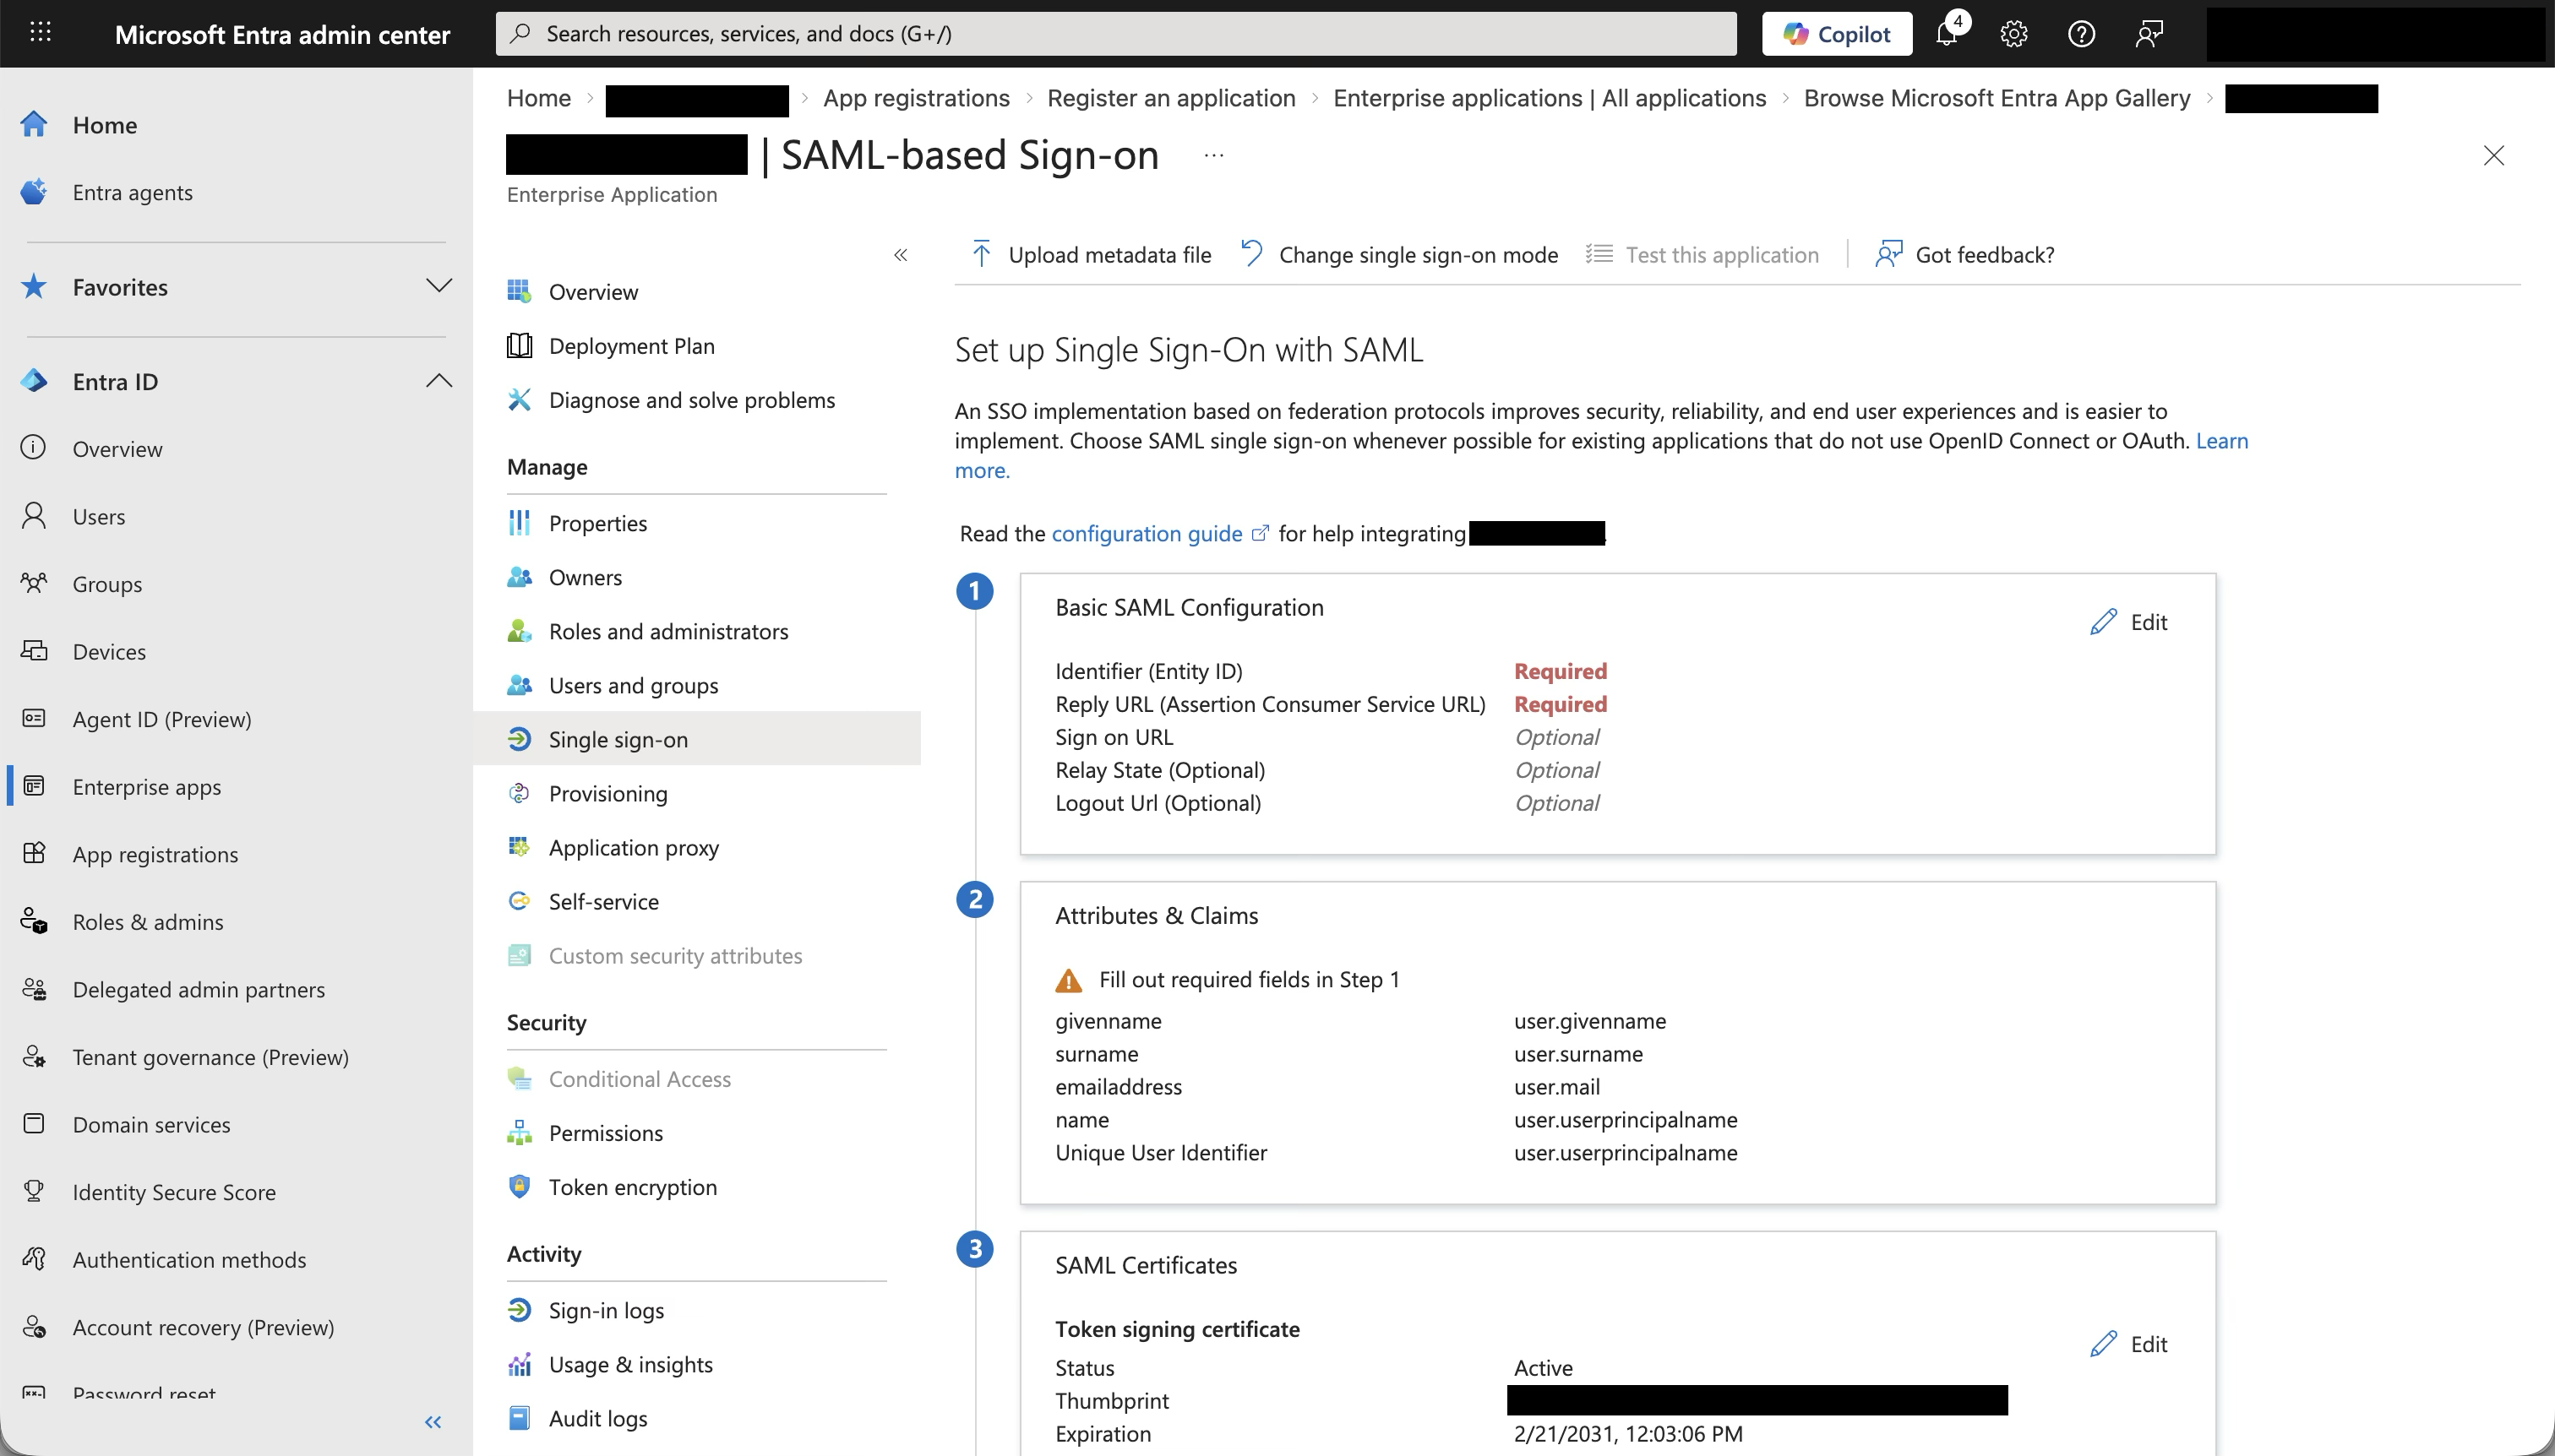Screen dimensions: 2555x1456
Task: Open the Deployment Plan book icon
Action: point(520,346)
